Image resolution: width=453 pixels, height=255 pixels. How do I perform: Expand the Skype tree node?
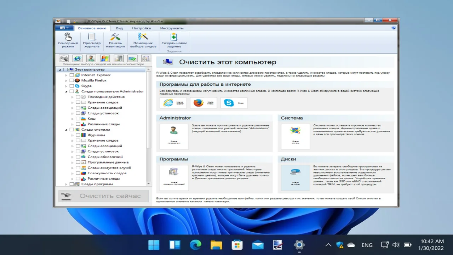point(66,86)
